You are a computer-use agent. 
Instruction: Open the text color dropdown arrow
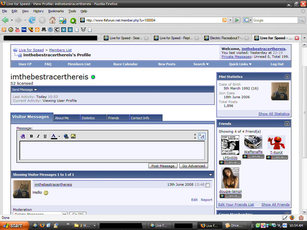point(59,136)
